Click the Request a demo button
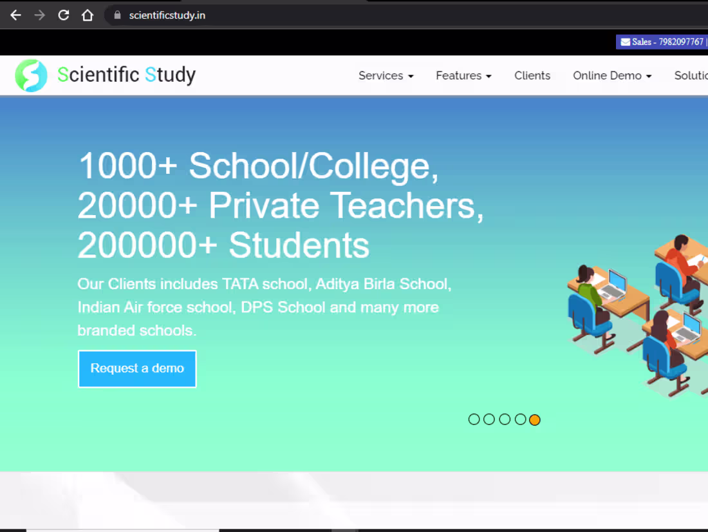 136,368
